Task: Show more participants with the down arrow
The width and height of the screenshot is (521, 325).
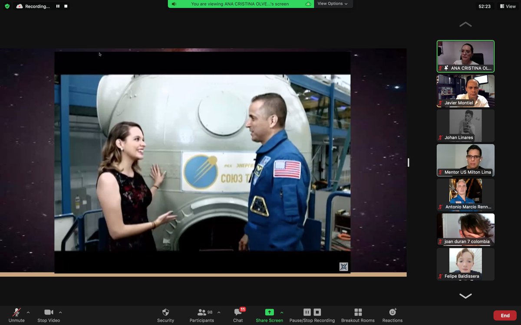Action: [x=465, y=296]
